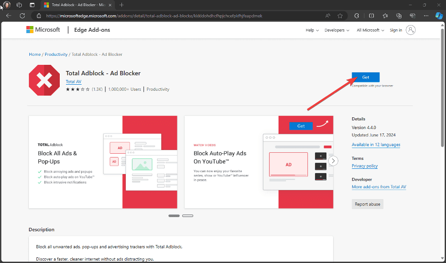Refresh the page
Image resolution: width=446 pixels, height=263 pixels.
point(22,16)
